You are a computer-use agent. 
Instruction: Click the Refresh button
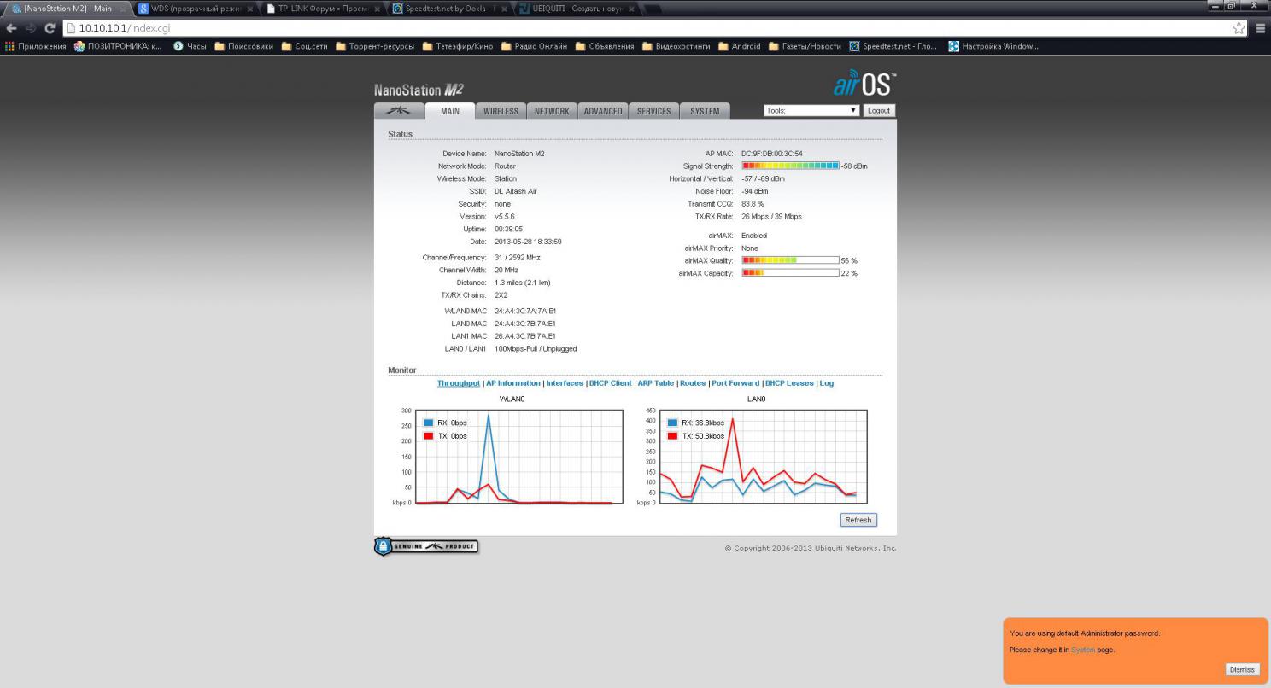(858, 520)
